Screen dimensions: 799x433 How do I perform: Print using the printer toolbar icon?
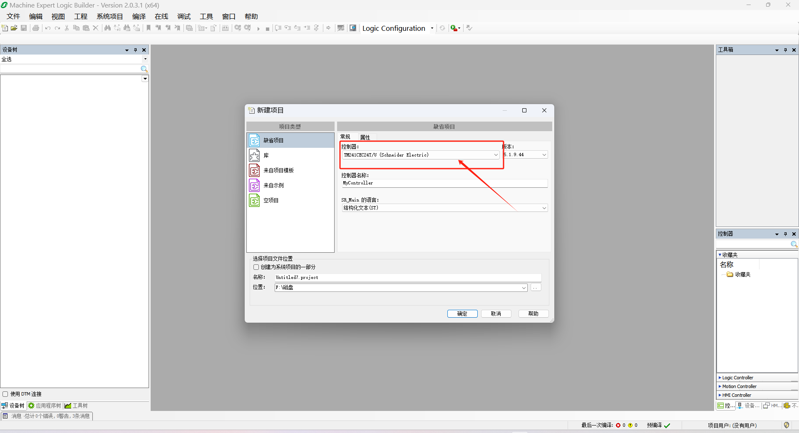pos(36,28)
